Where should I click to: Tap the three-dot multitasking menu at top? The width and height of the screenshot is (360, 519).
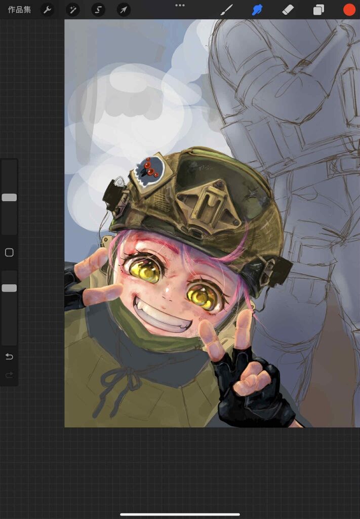180,5
